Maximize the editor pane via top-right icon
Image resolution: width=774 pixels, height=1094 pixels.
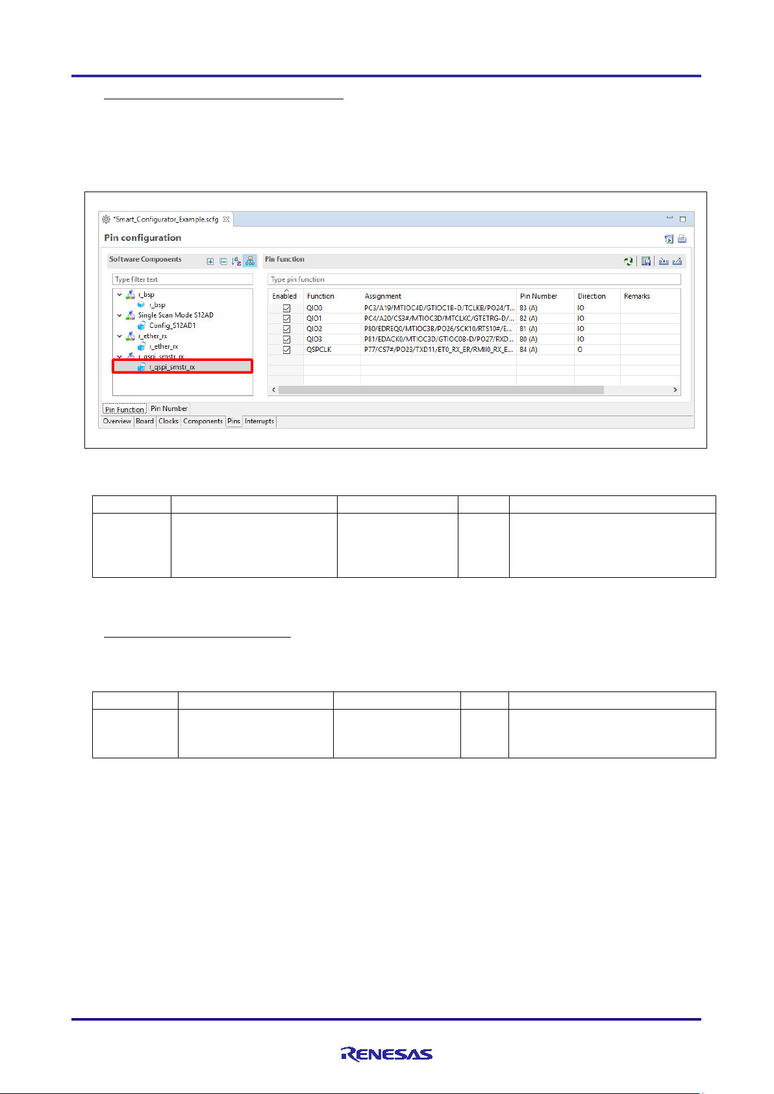pos(682,219)
